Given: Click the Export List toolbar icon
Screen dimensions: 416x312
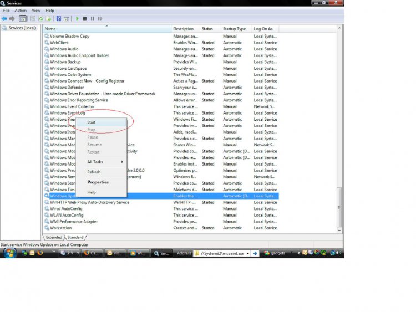Looking at the screenshot, I should 48,18.
